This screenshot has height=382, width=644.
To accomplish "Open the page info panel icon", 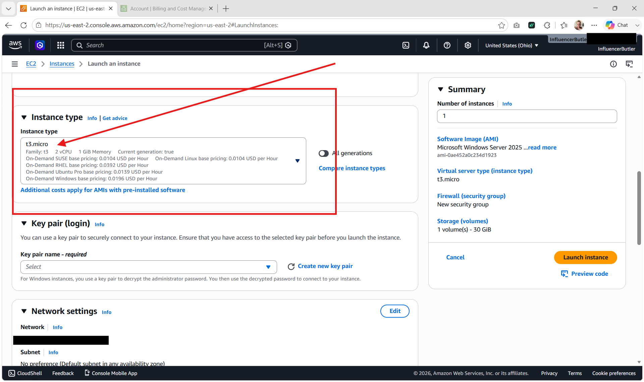I will pyautogui.click(x=613, y=64).
